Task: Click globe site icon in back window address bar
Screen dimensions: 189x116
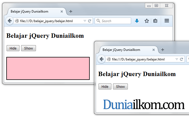Action: (x=17, y=21)
